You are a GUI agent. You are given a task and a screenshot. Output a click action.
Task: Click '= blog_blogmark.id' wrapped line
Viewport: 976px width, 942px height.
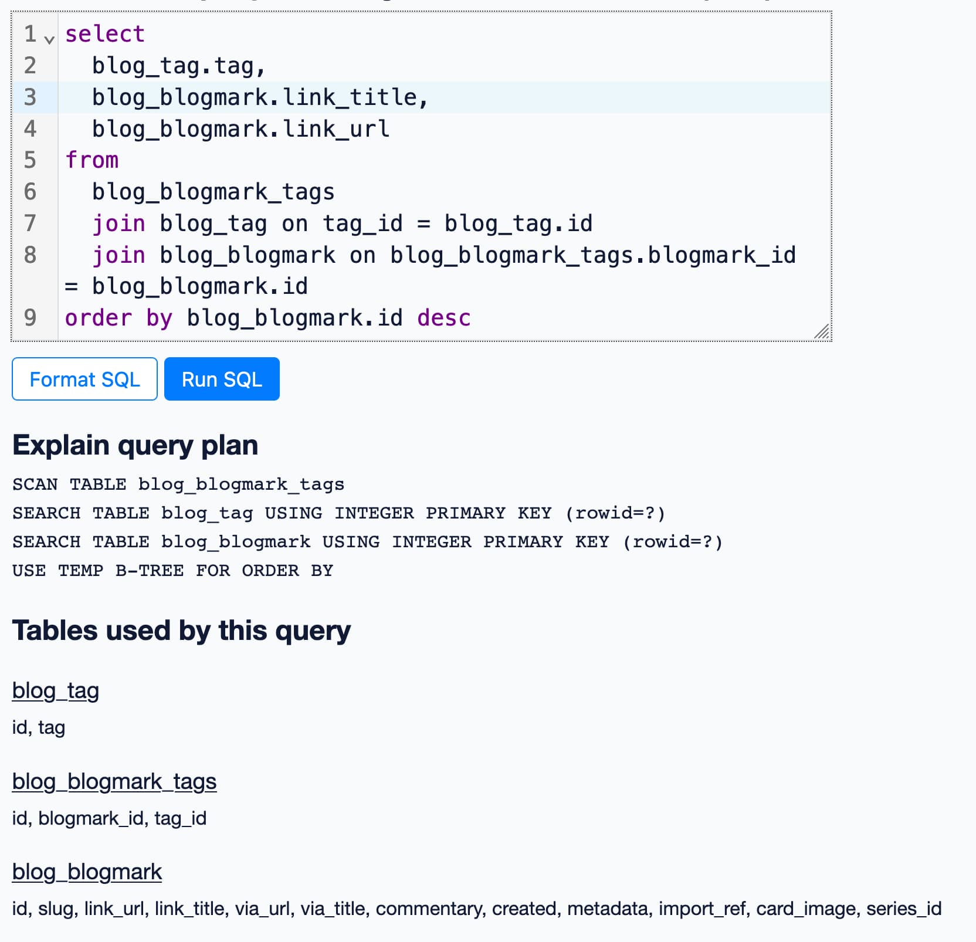pyautogui.click(x=186, y=286)
